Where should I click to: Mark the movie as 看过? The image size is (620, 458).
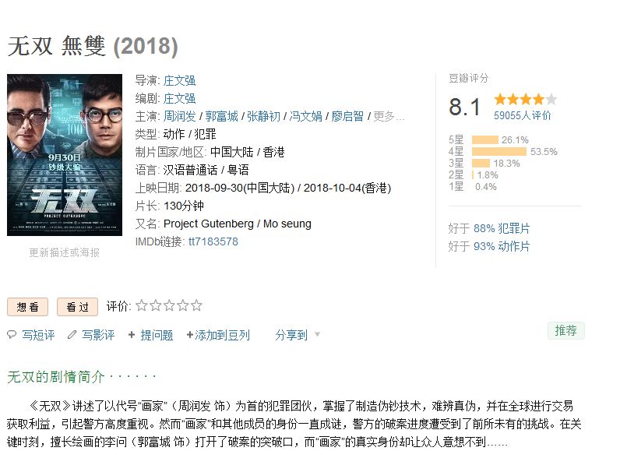point(78,307)
